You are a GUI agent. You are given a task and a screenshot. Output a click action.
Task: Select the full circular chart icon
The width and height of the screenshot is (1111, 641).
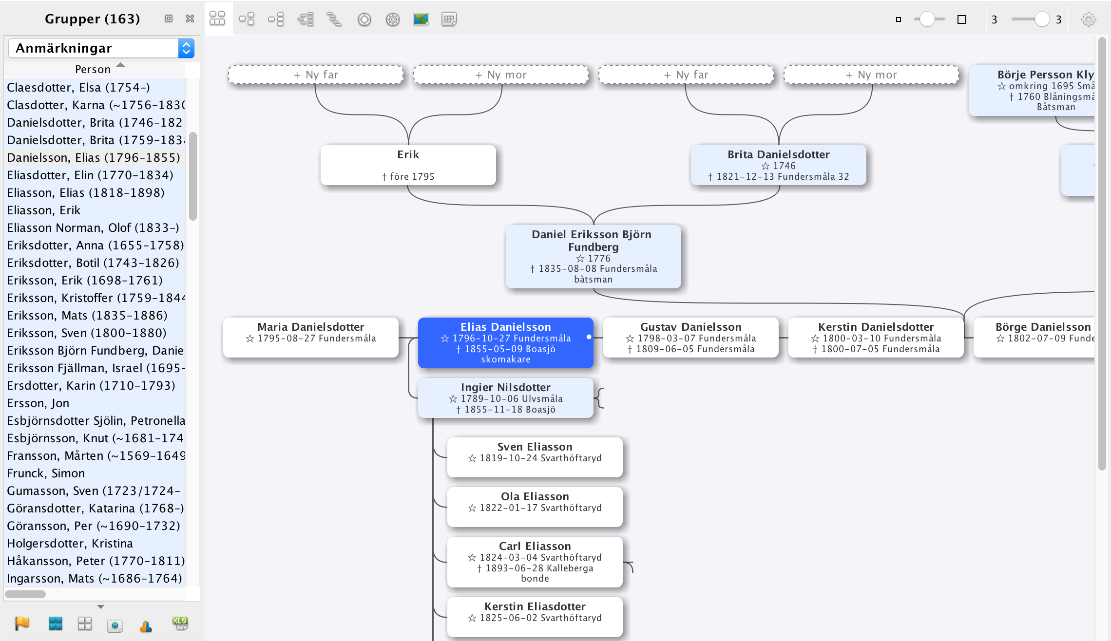coord(392,19)
